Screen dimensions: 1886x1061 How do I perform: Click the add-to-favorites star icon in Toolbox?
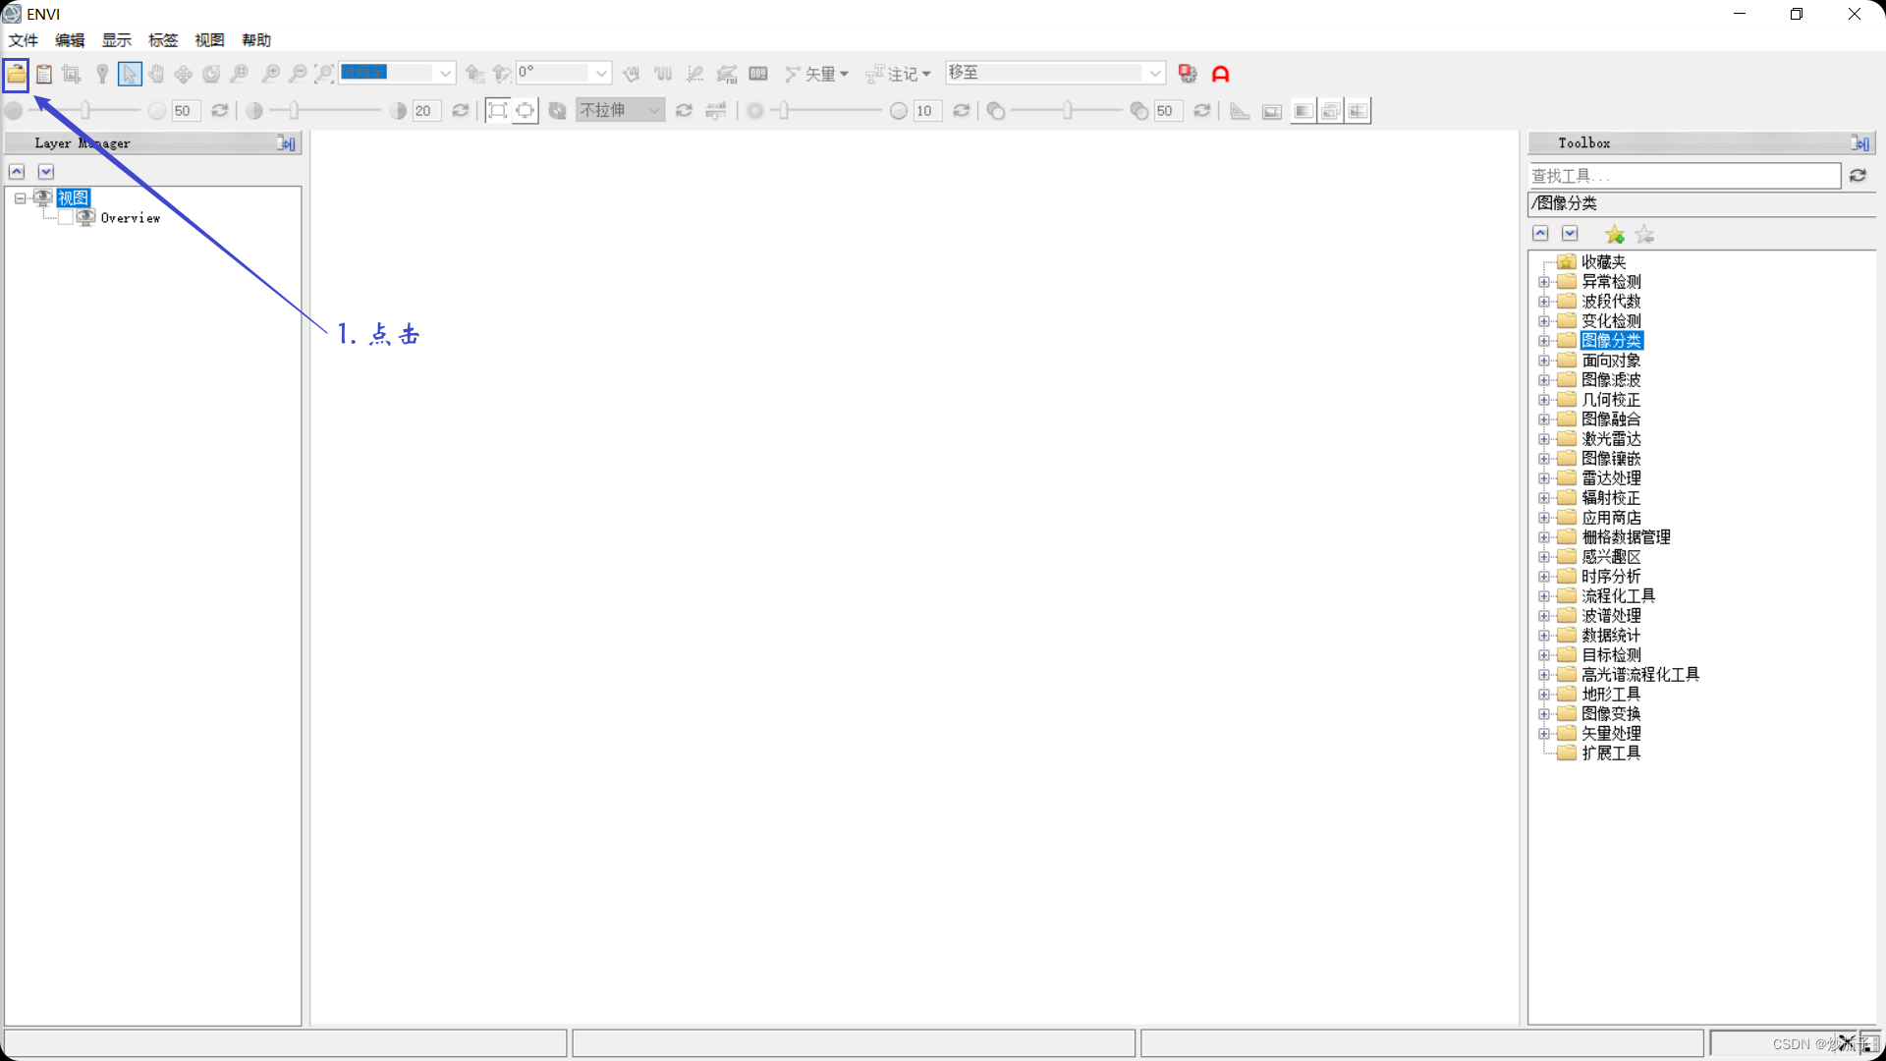[1614, 235]
